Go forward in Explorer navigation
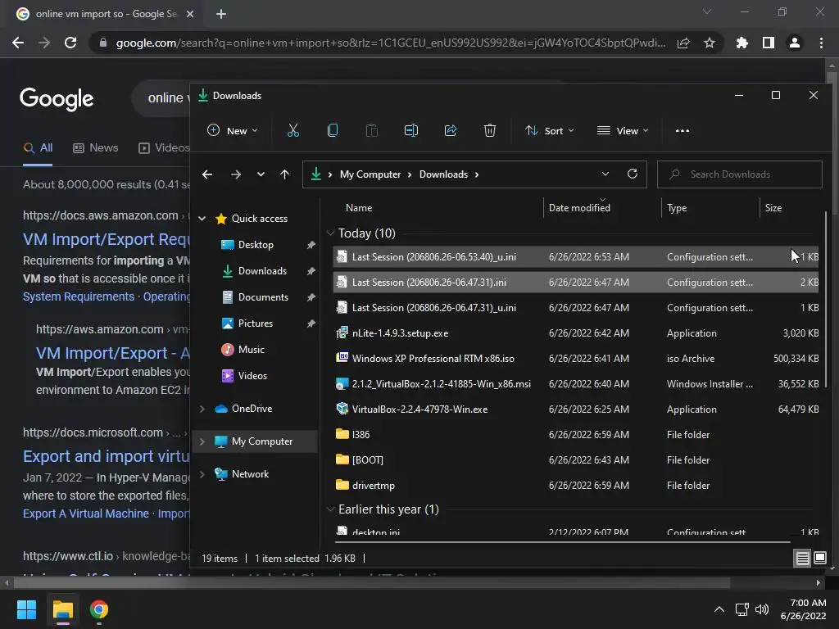839x629 pixels. 235,174
